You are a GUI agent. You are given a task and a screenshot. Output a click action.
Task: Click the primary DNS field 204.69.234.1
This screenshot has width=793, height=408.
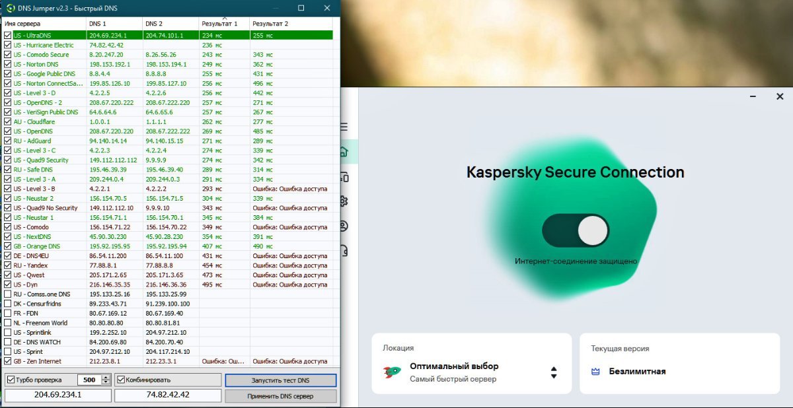click(57, 395)
